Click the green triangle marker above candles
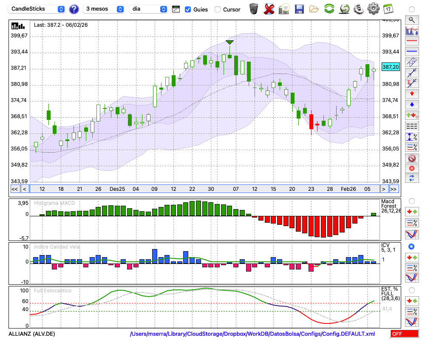 tap(229, 42)
